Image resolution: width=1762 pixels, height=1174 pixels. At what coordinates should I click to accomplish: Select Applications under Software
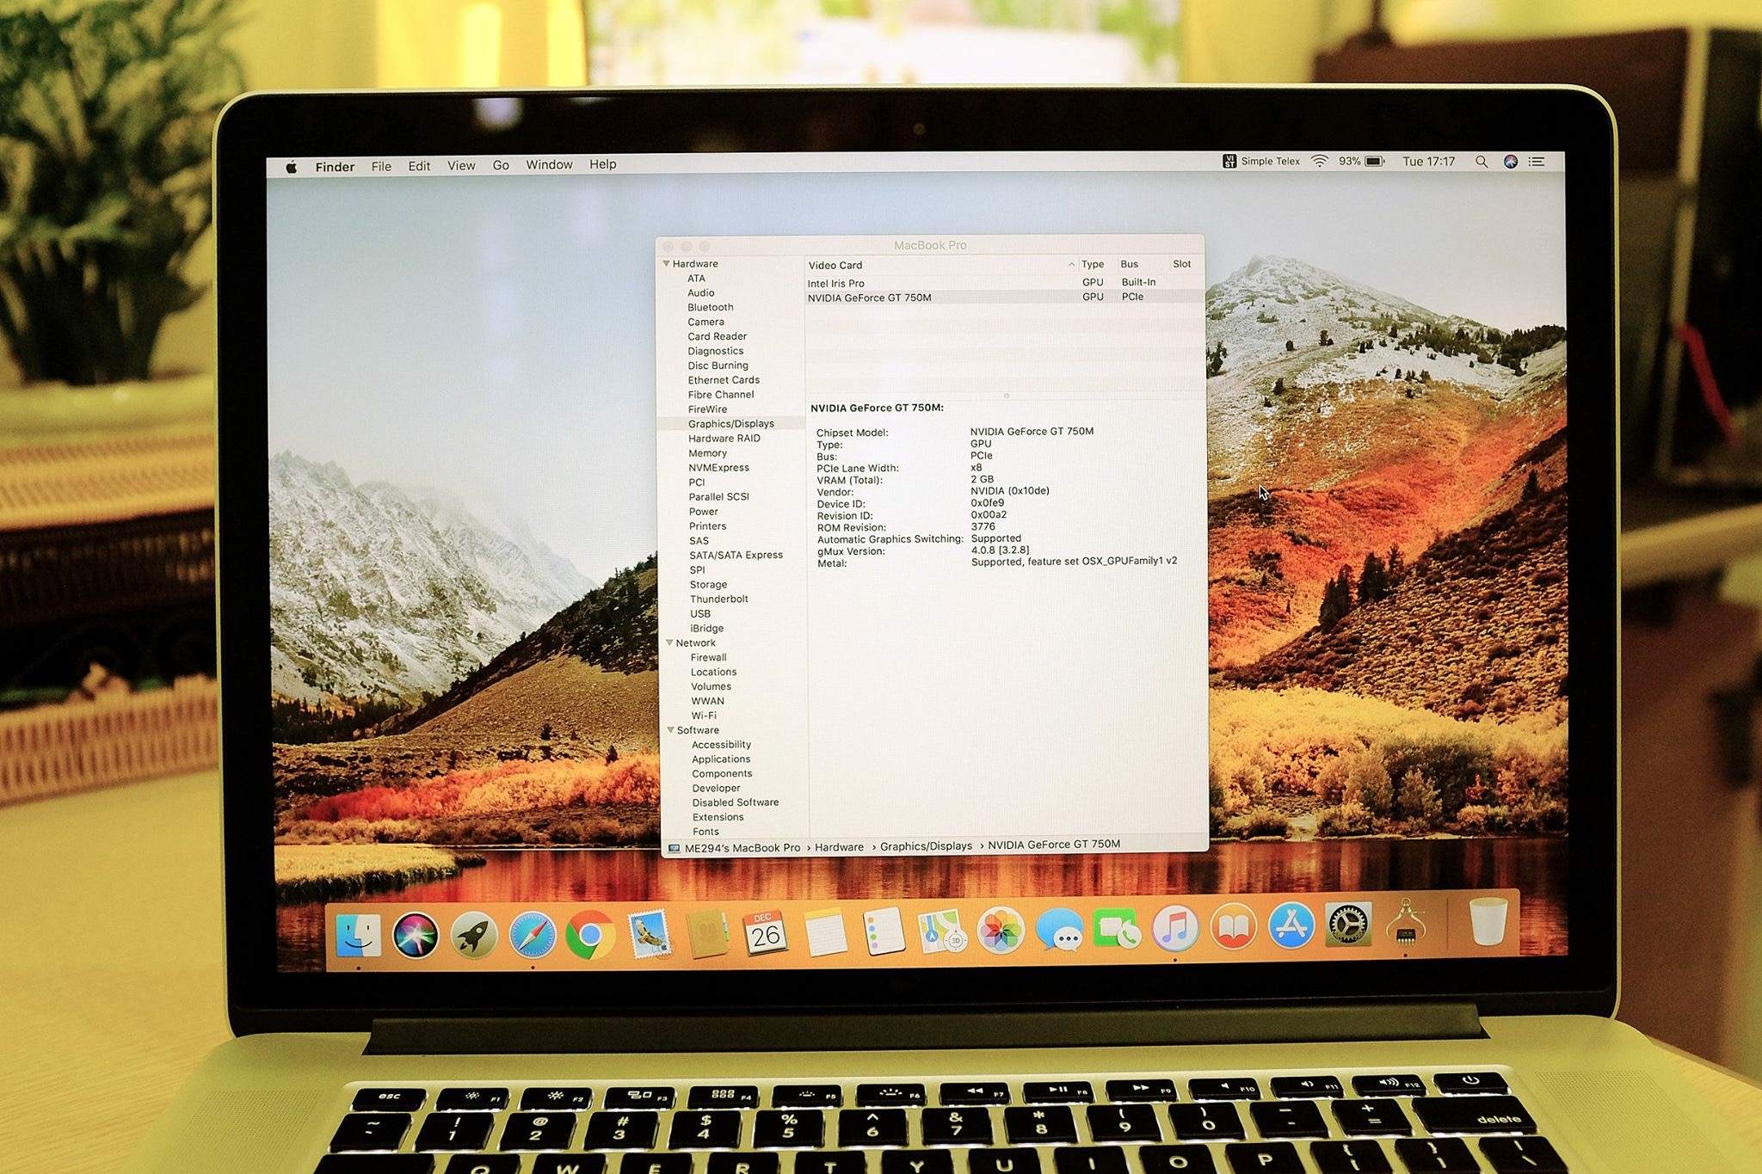click(x=721, y=759)
